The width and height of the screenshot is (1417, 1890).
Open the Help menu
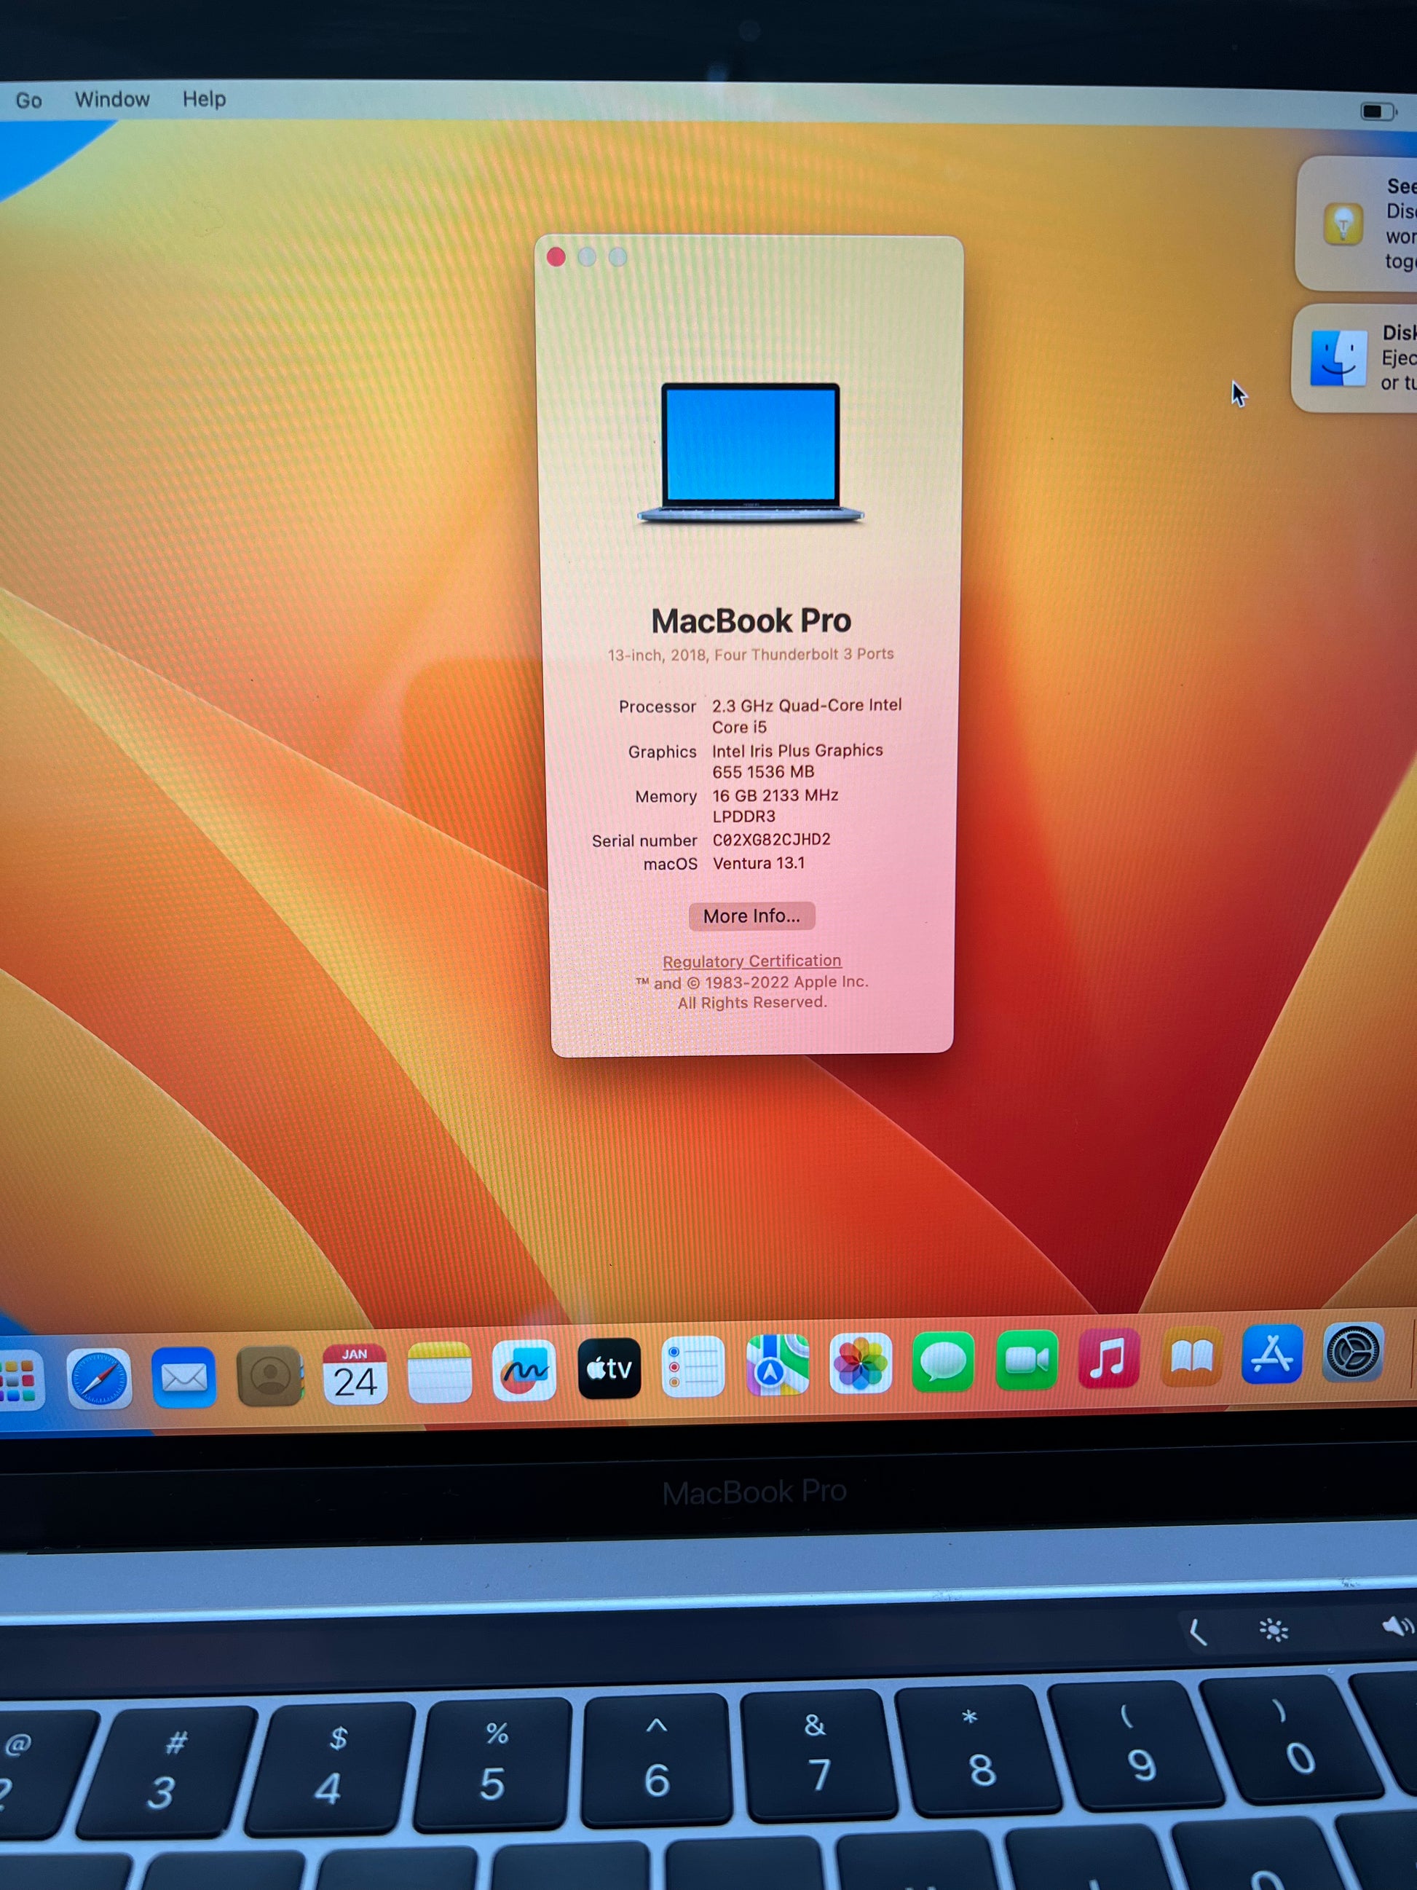pyautogui.click(x=204, y=99)
